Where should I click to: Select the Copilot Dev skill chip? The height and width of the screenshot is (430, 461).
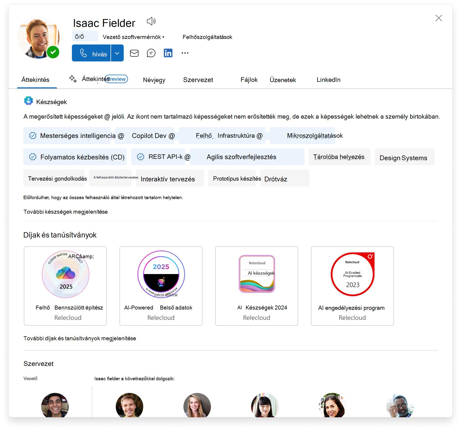145,136
